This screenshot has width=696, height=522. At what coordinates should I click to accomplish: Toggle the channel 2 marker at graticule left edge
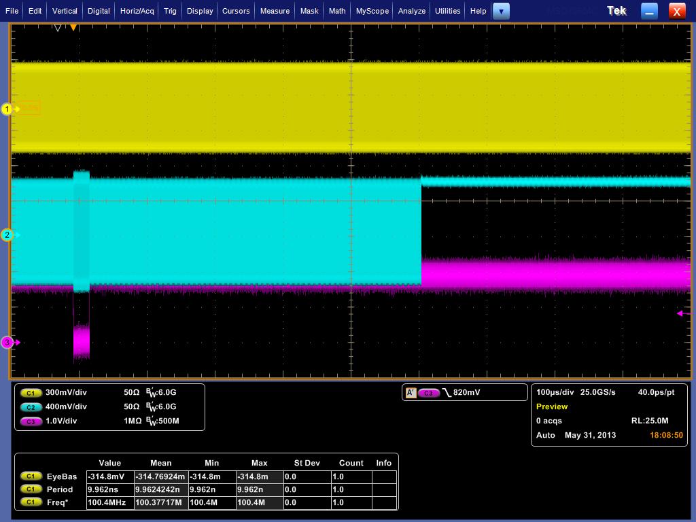pyautogui.click(x=7, y=235)
